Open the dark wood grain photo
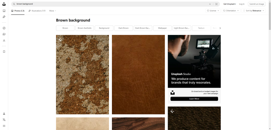Image resolution: width=271 pixels, height=130 pixels. pyautogui.click(x=138, y=124)
